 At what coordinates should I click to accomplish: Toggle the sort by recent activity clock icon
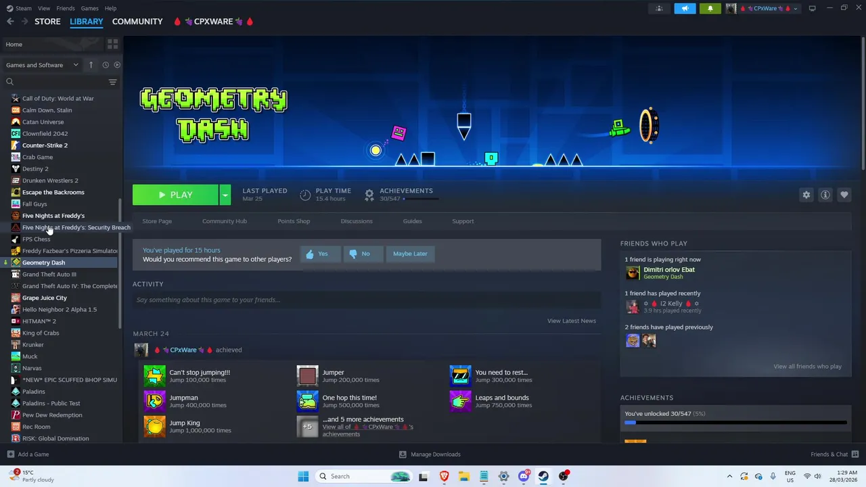pos(106,65)
